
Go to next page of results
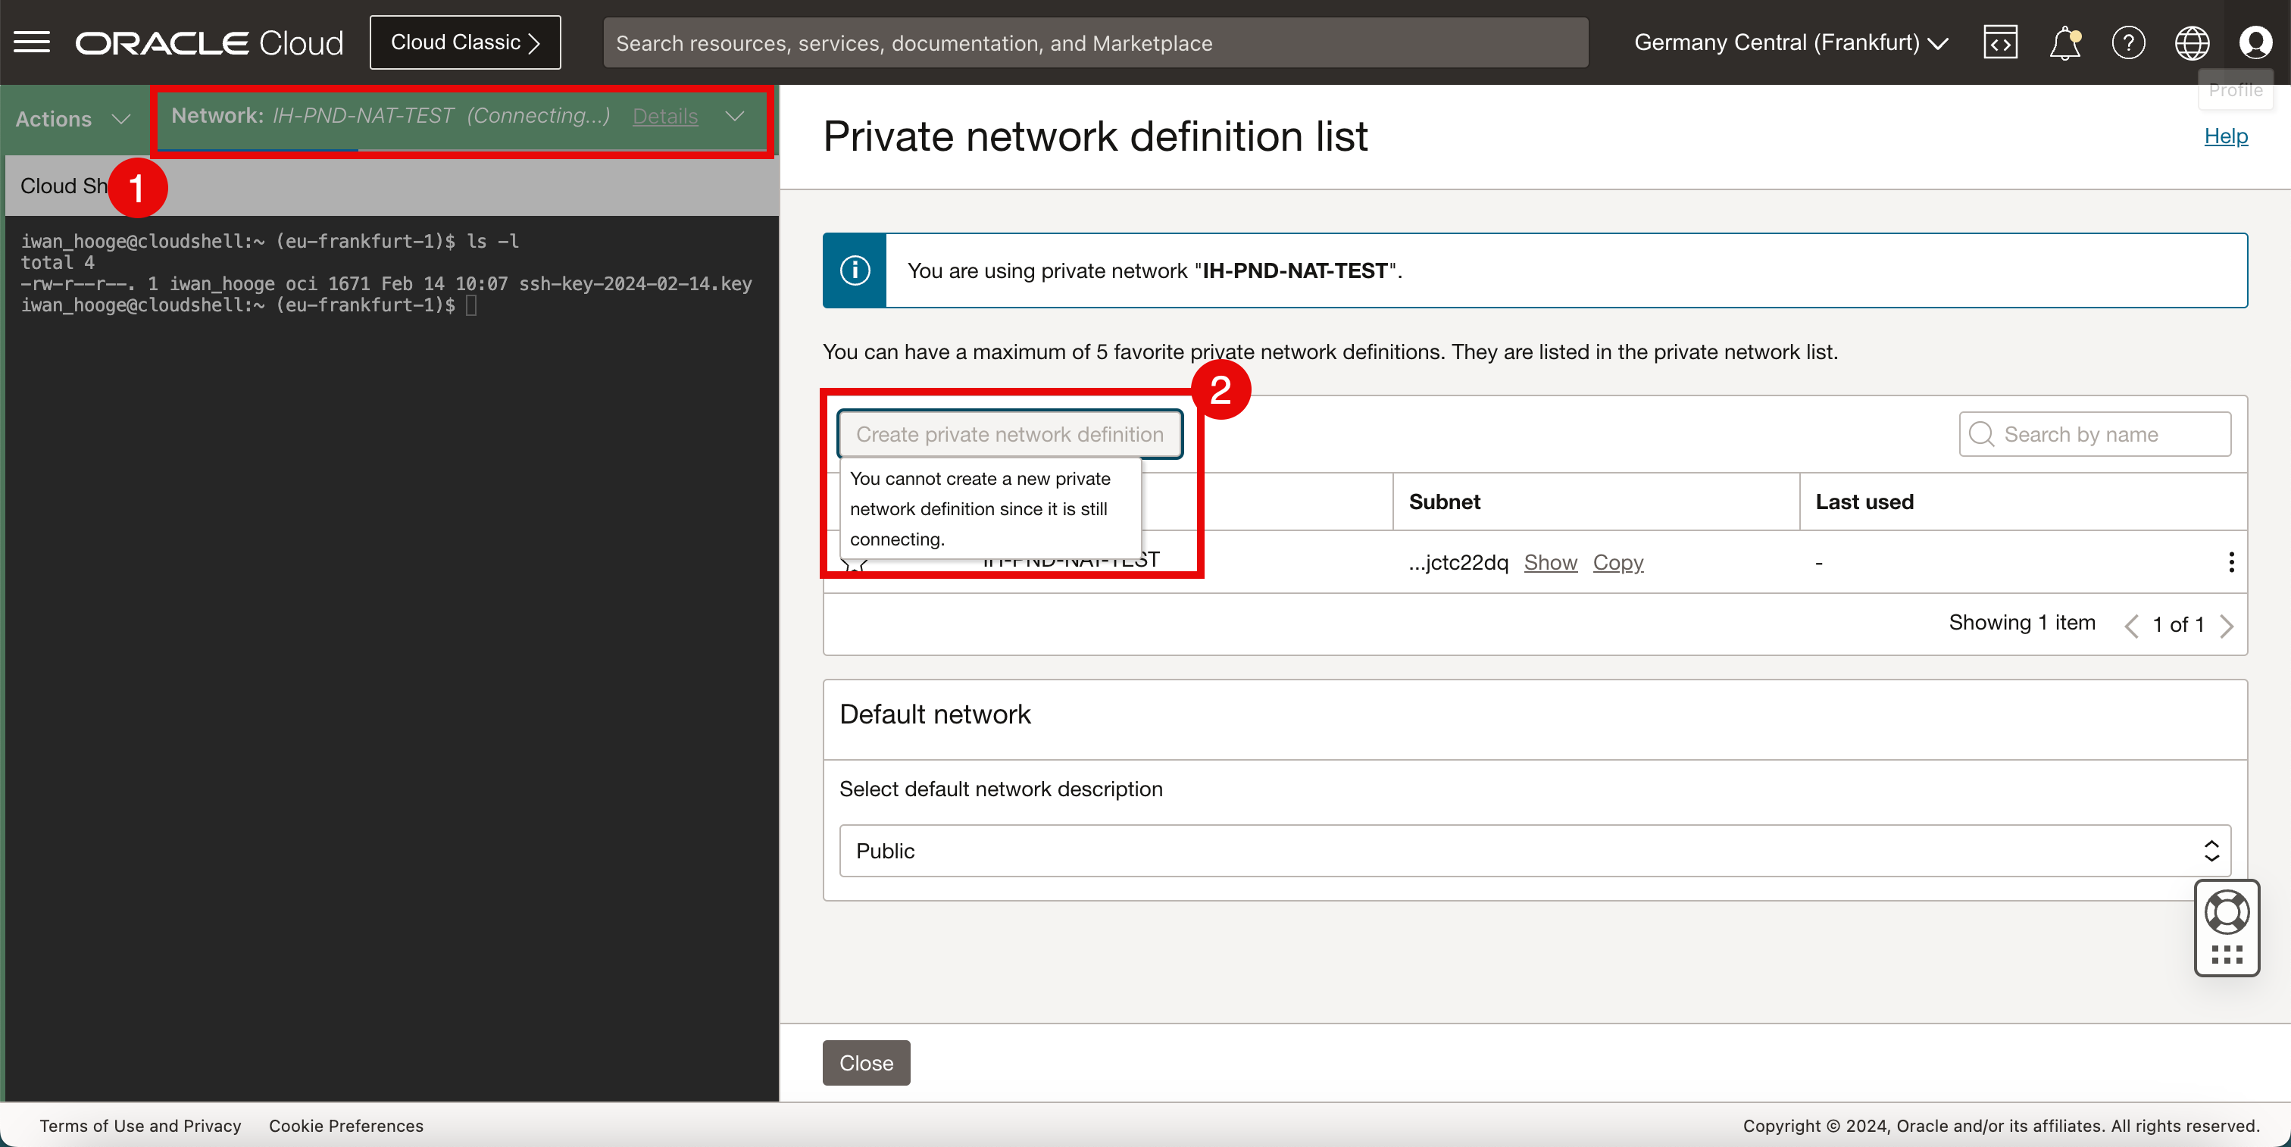pos(2226,625)
